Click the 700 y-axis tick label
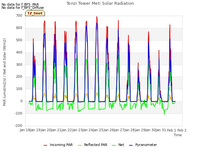The height and width of the screenshot is (151, 201). point(19,16)
